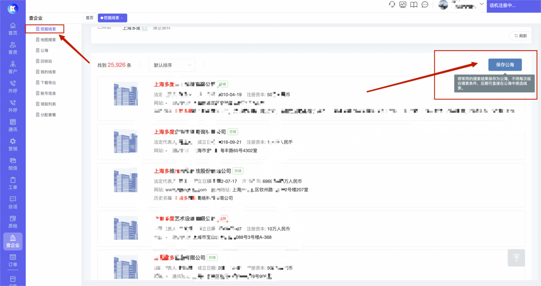Viewport: 541px width, 286px height.
Task: Go to 公海 in the submenu
Action: coord(42,50)
